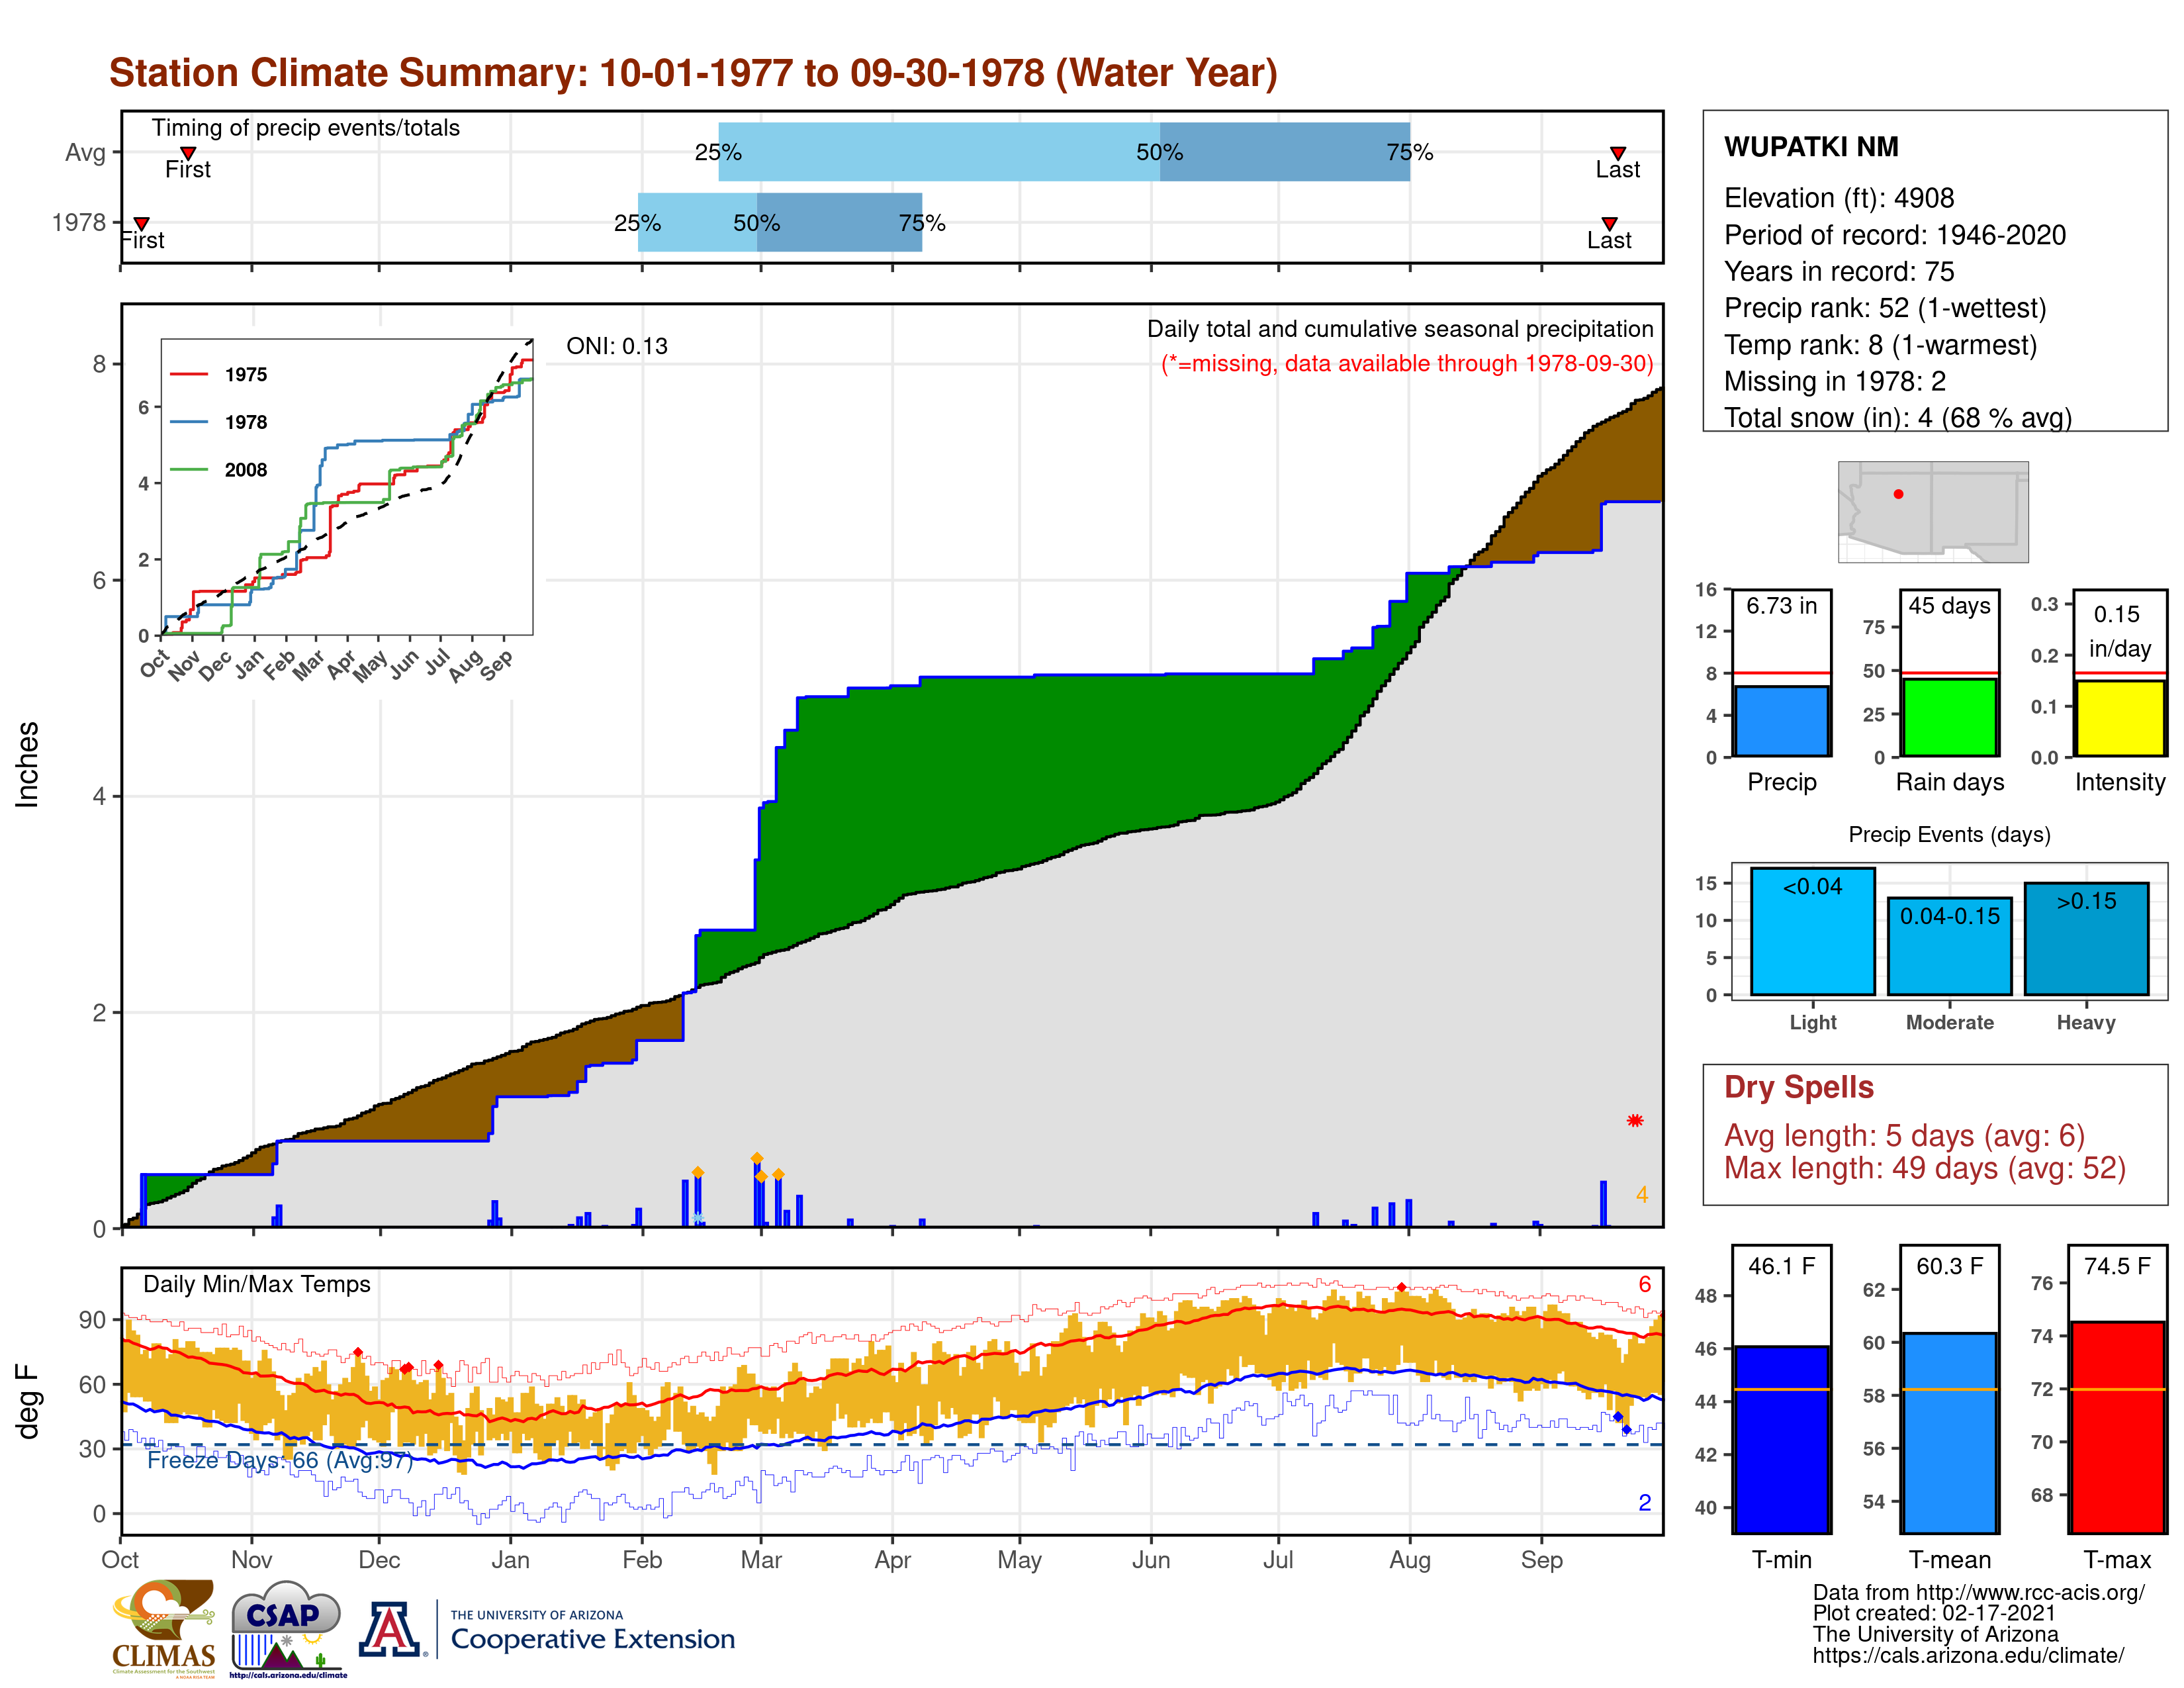Screen dimensions: 2184x1688
Task: Click the 1978 Last marker triangle
Action: click(1609, 223)
